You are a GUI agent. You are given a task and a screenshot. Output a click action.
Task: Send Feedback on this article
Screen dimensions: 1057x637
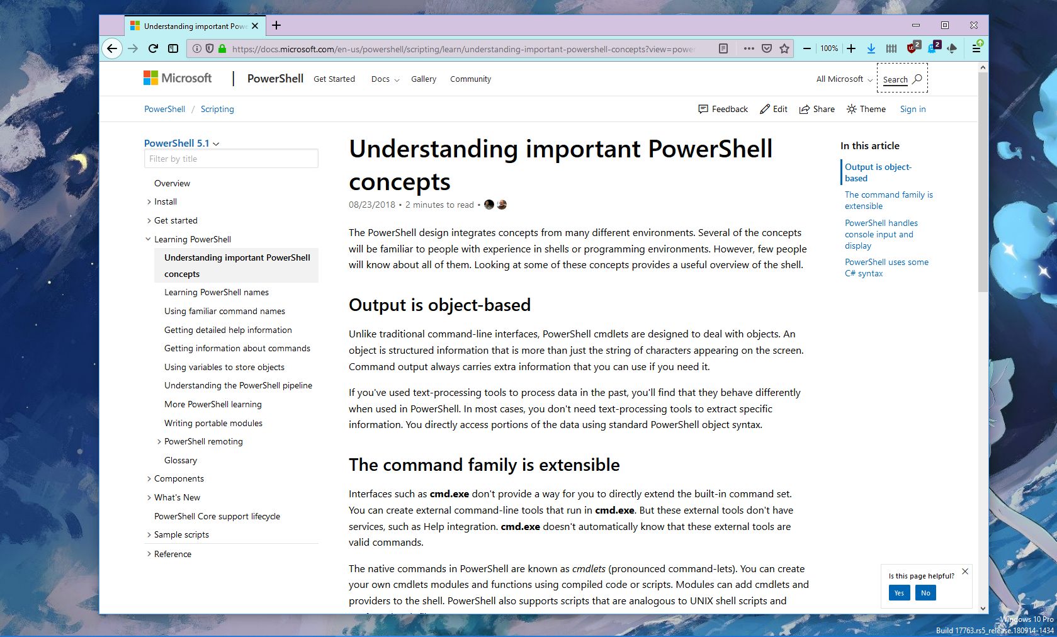723,109
